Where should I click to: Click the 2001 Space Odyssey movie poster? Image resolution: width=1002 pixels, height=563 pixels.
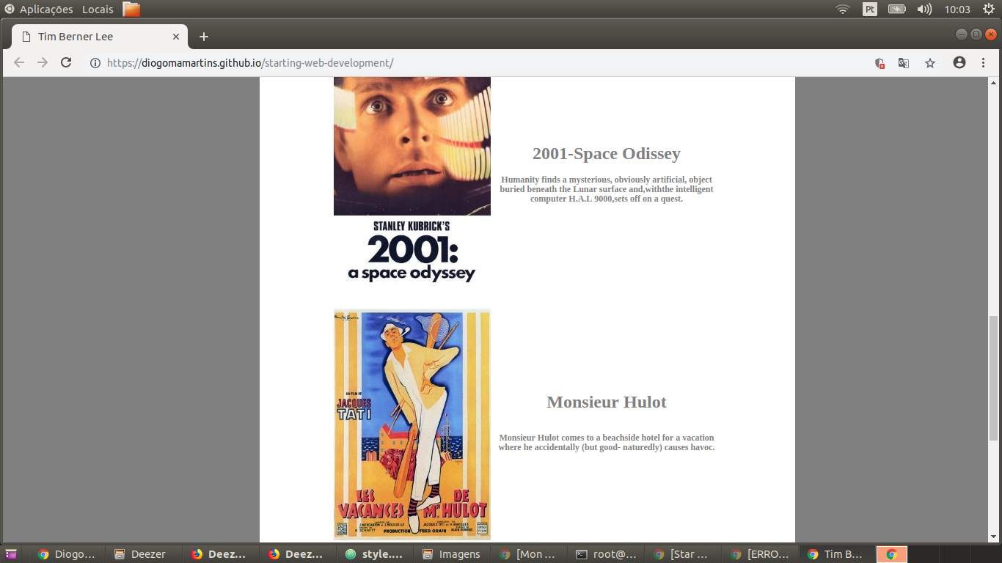412,181
